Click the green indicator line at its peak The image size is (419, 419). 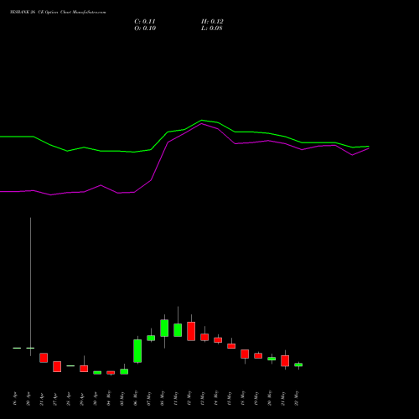point(202,121)
